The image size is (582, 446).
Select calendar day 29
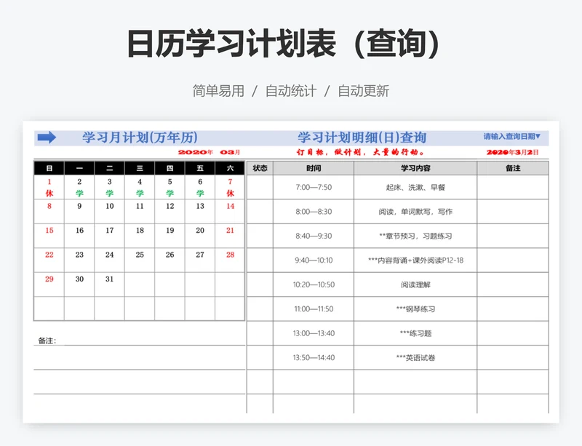pos(49,284)
